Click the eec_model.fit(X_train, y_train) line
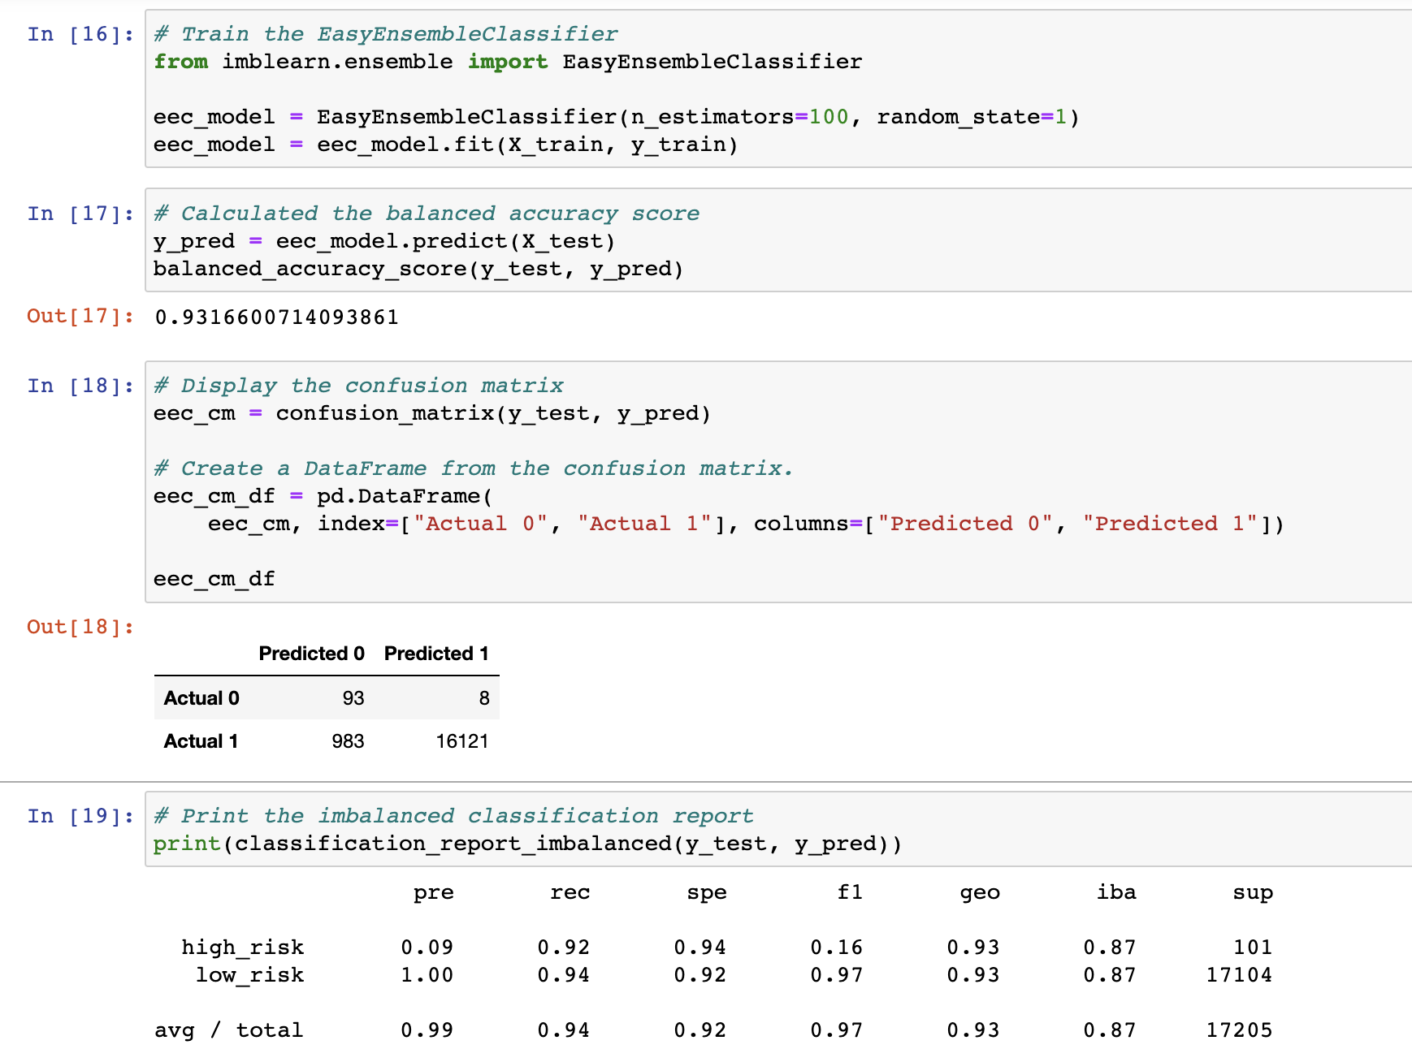The width and height of the screenshot is (1412, 1062). point(446,145)
